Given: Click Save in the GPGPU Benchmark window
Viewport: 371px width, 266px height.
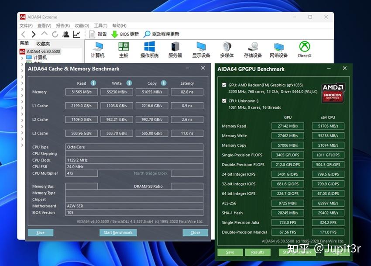Looking at the screenshot, I should [x=230, y=252].
